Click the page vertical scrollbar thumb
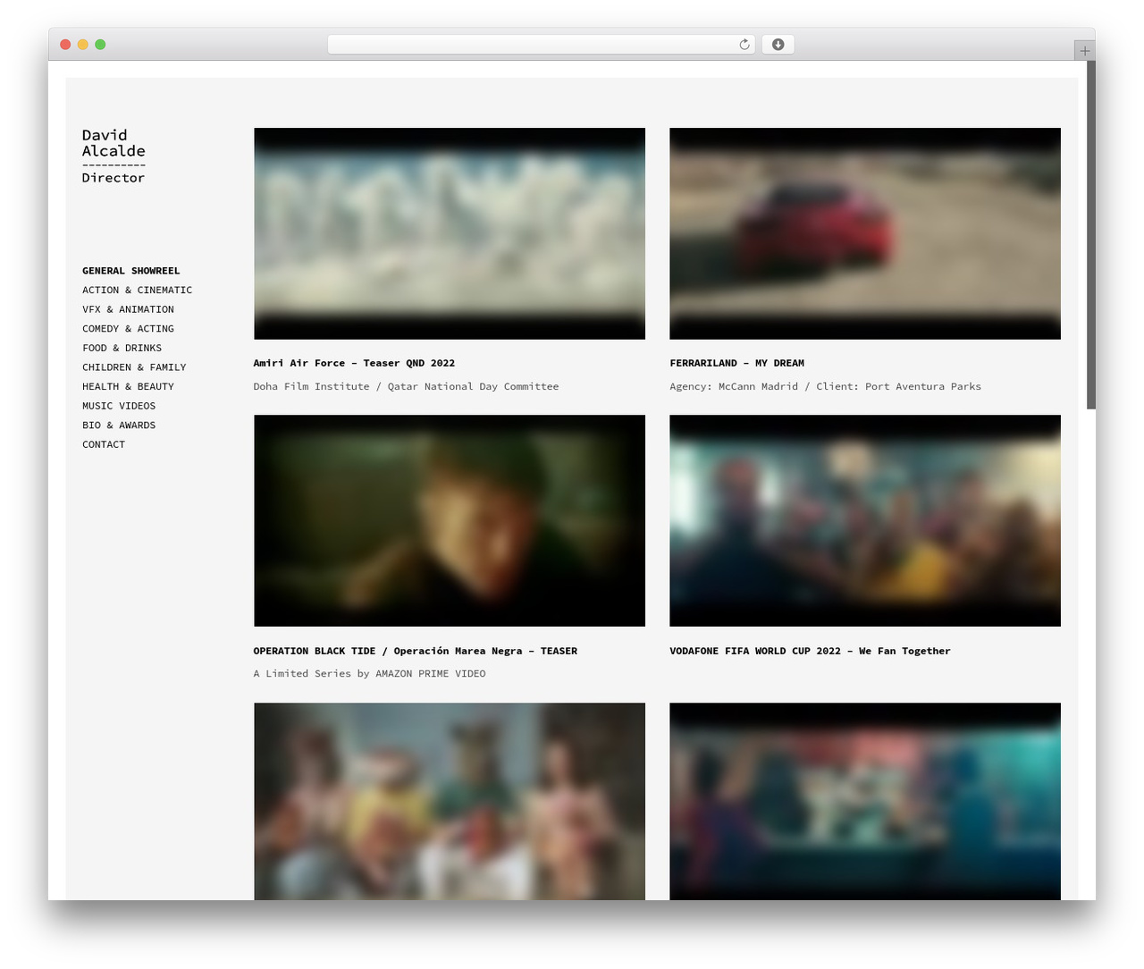This screenshot has height=969, width=1144. 1090,235
